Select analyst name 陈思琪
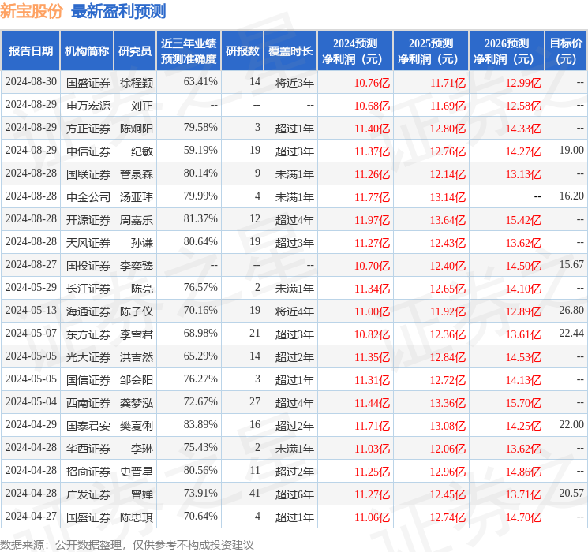The image size is (588, 552). point(136,517)
